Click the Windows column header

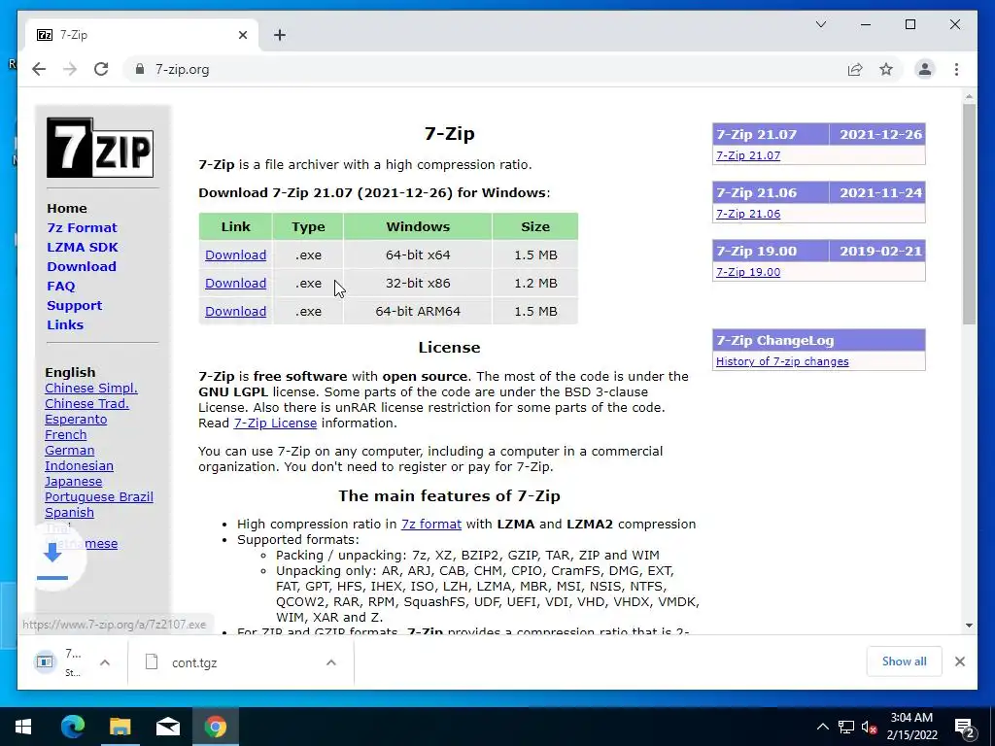(x=418, y=226)
